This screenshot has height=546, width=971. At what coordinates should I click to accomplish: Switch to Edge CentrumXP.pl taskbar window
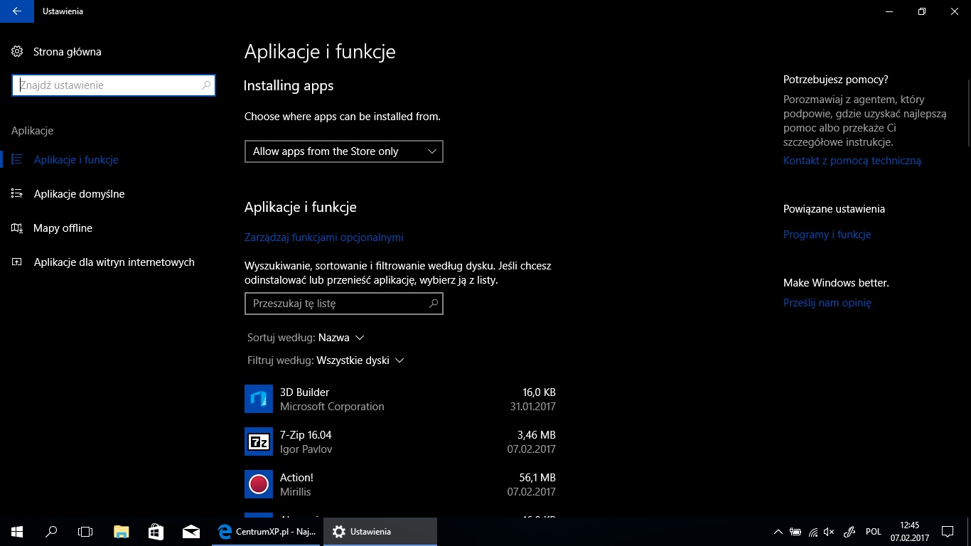[x=267, y=532]
